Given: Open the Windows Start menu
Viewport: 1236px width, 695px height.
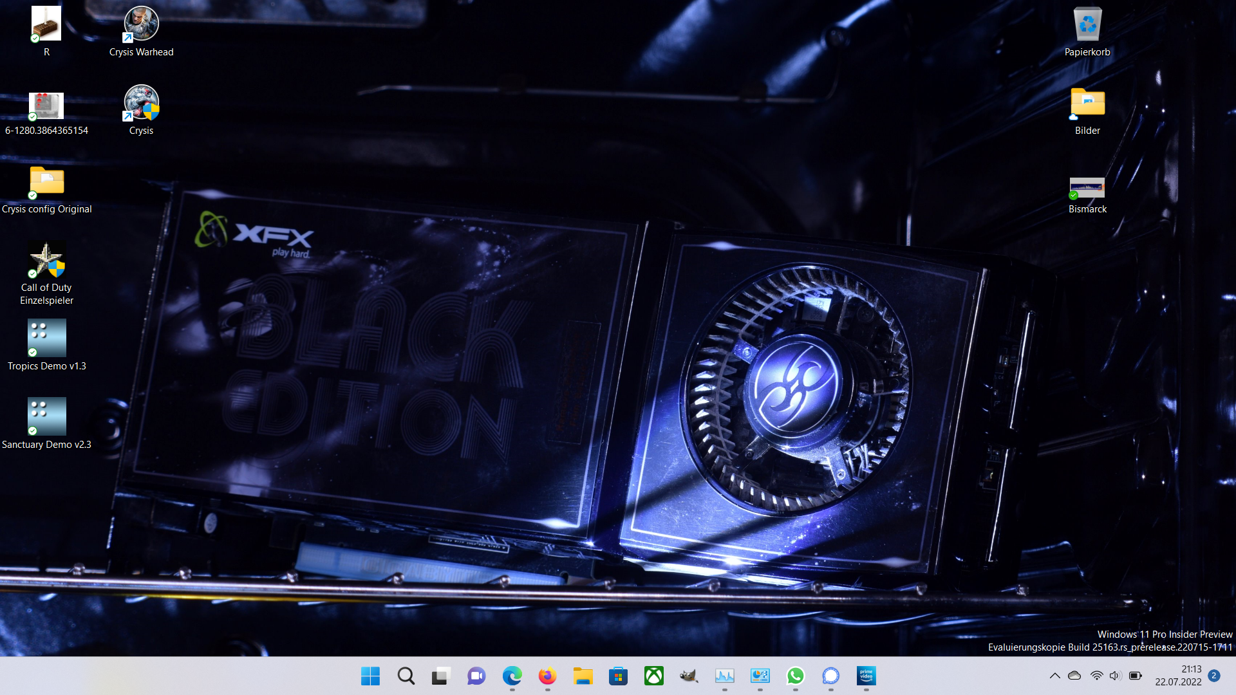Looking at the screenshot, I should (370, 676).
